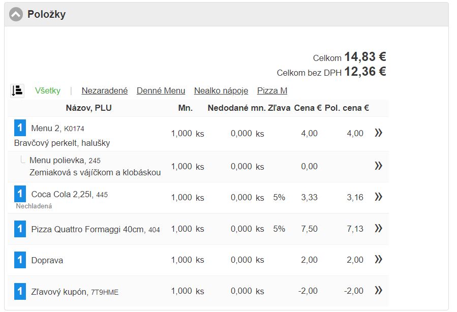Open Zľavový kupón row double-arrow icon
The height and width of the screenshot is (312, 457).
pos(378,291)
